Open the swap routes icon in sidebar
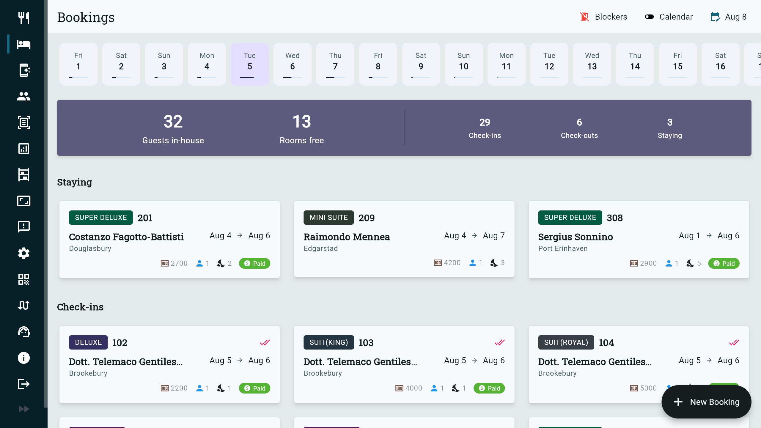Viewport: 761px width, 428px height. (24, 306)
